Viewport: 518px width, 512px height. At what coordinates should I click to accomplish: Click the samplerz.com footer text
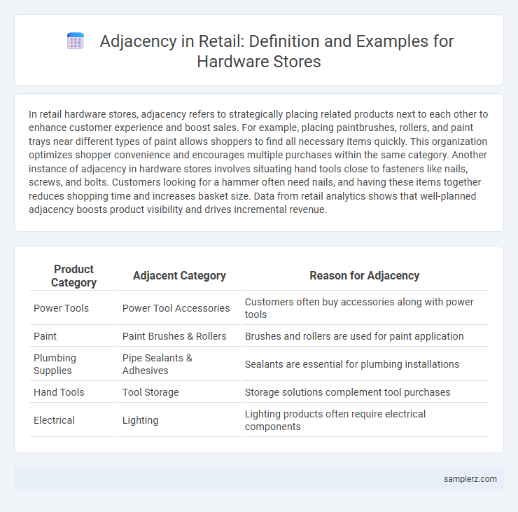click(x=470, y=478)
